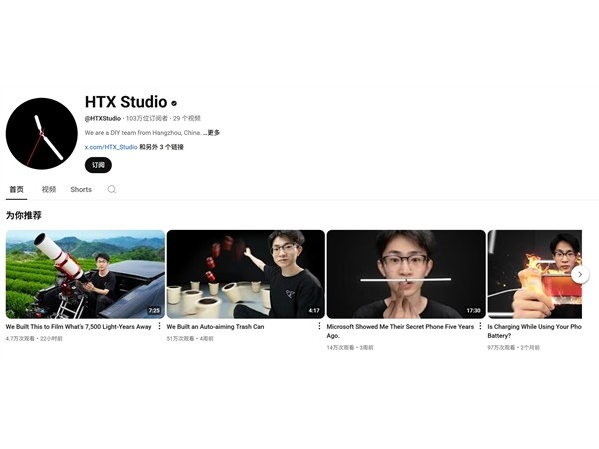Viewport: 599px width, 449px height.
Task: Click the 订阅 subscribe button
Action: pyautogui.click(x=98, y=165)
